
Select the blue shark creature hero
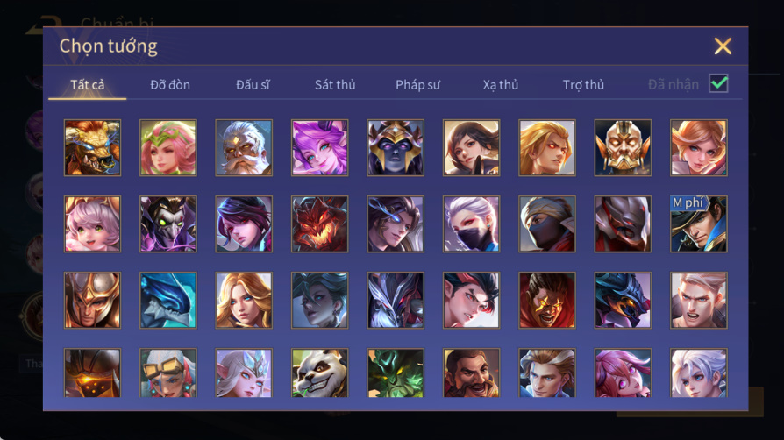168,300
